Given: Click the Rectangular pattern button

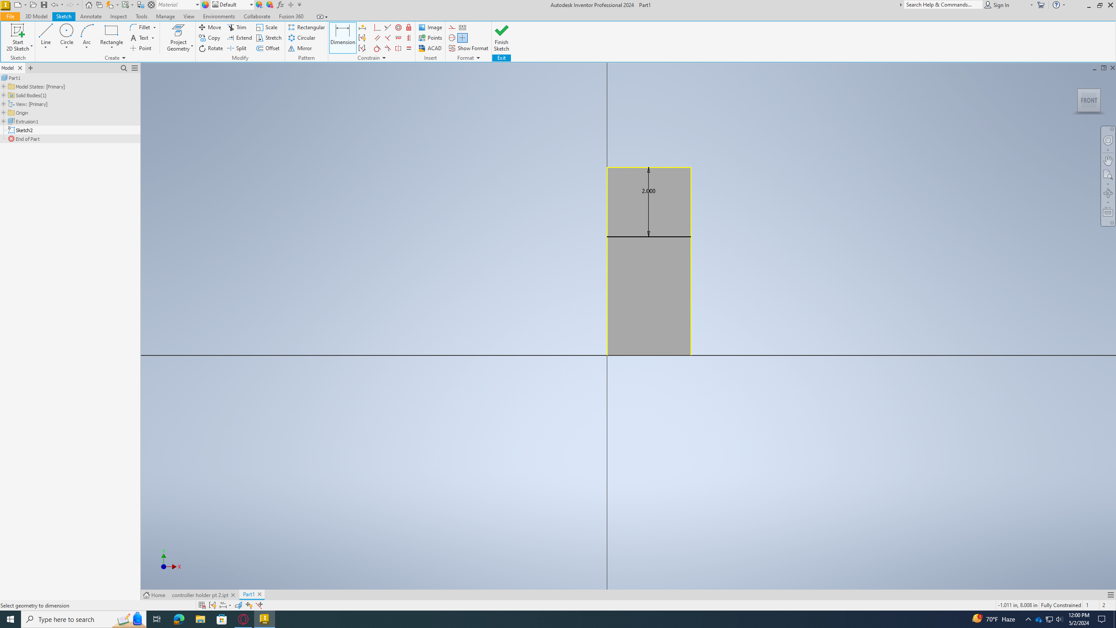Looking at the screenshot, I should point(307,27).
